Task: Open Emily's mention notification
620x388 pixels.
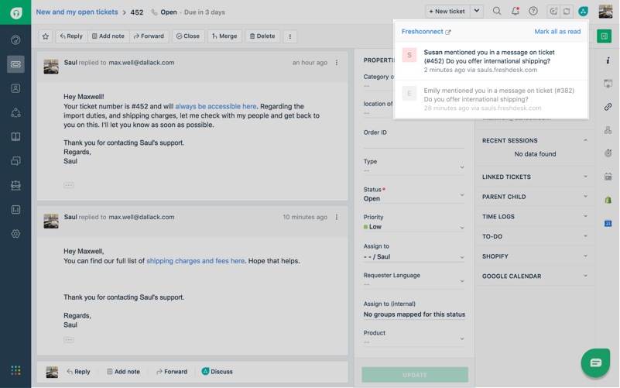Action: coord(491,99)
